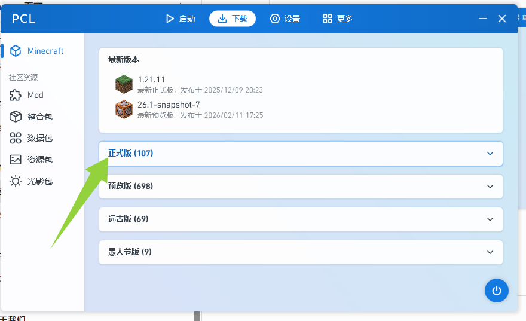
Task: Click the gear icon in 设置
Action: point(275,19)
